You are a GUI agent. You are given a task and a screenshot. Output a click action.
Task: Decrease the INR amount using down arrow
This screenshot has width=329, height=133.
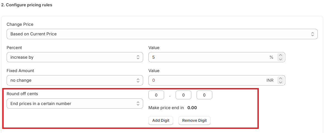[x=281, y=82]
